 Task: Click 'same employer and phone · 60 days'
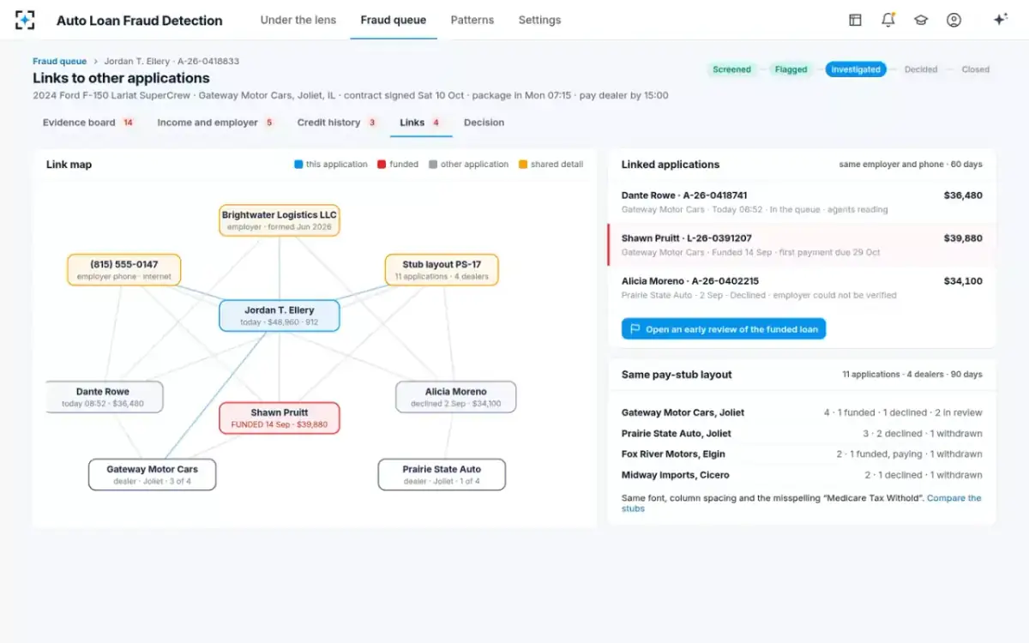pos(911,165)
